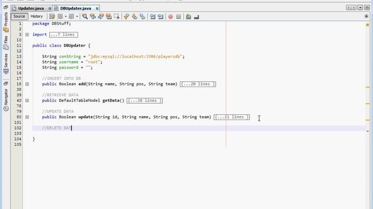Show the opened documents dropdown list
The height and width of the screenshot is (209, 373).
(360, 8)
